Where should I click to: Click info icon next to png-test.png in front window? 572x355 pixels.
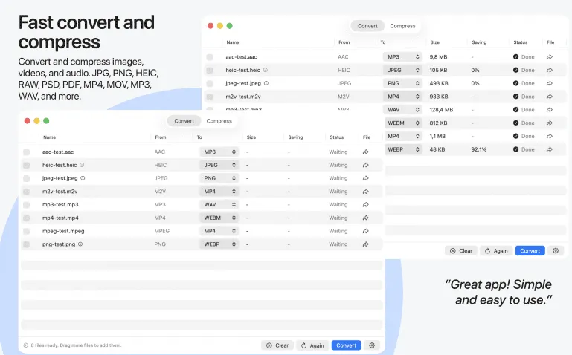[80, 244]
